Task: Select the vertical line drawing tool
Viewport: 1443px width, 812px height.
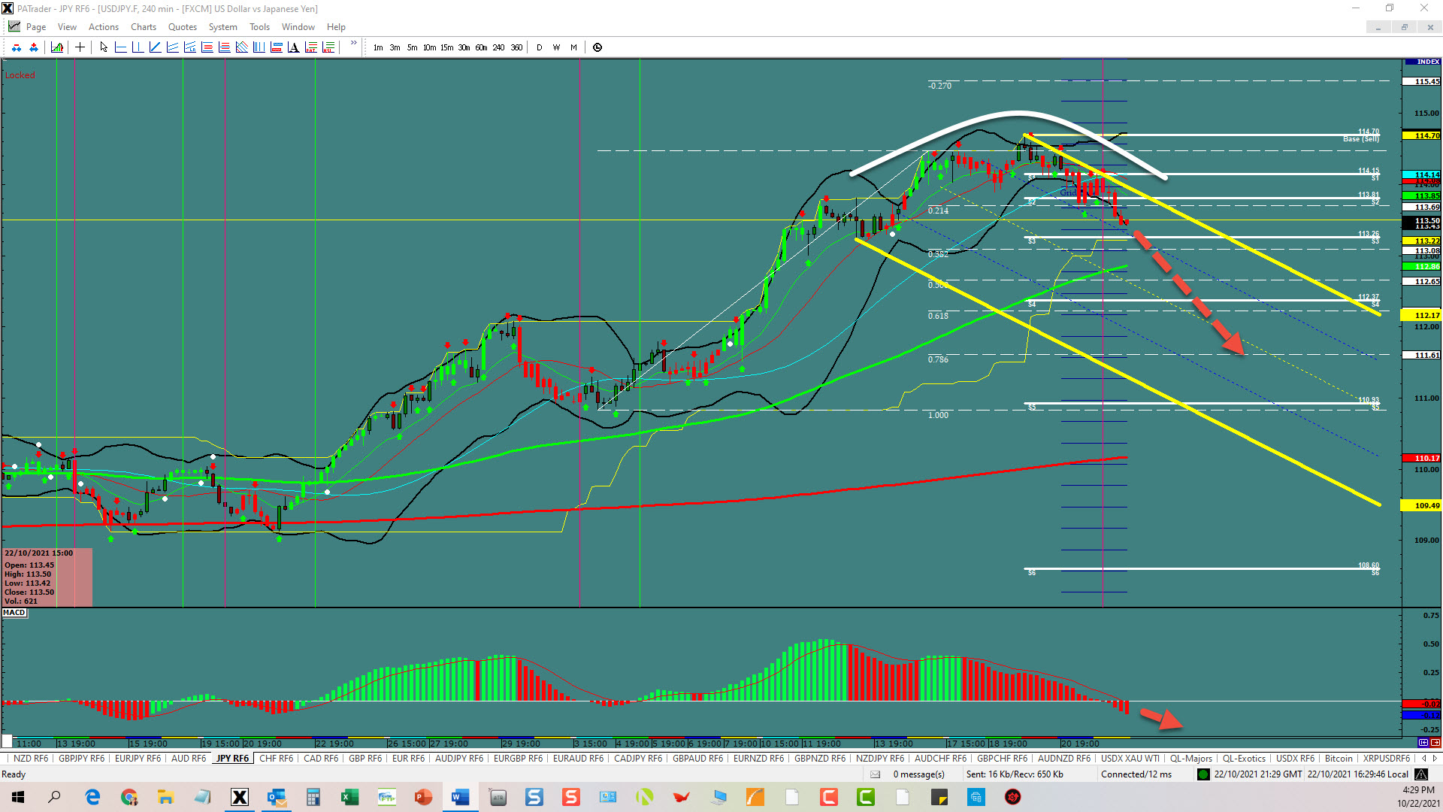Action: pos(138,47)
